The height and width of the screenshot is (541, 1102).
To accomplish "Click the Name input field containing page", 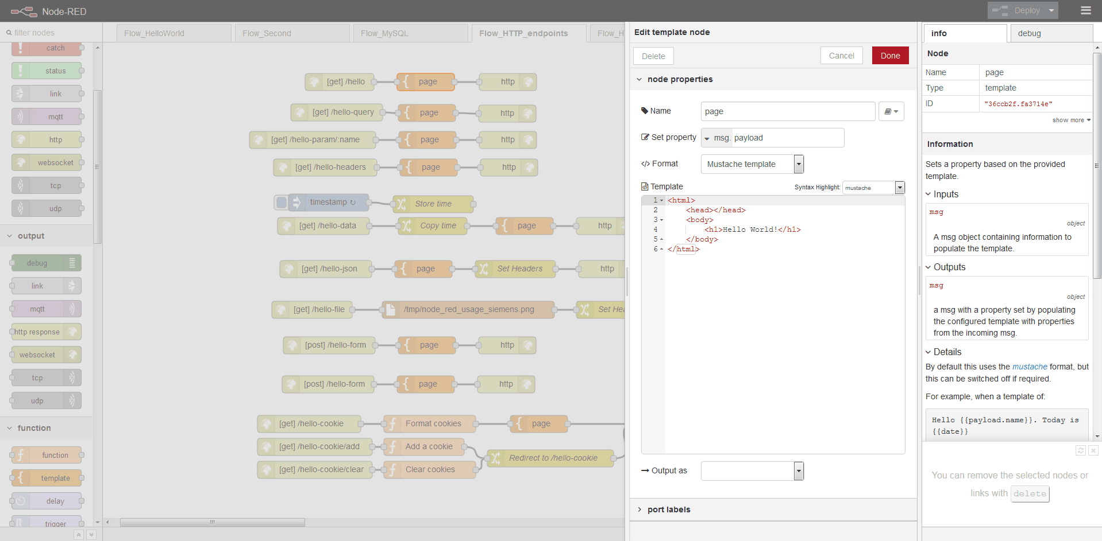I will tap(787, 111).
